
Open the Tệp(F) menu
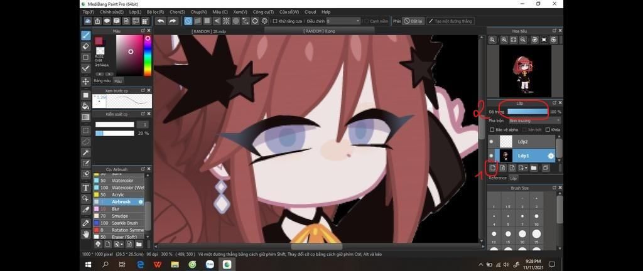click(x=89, y=12)
